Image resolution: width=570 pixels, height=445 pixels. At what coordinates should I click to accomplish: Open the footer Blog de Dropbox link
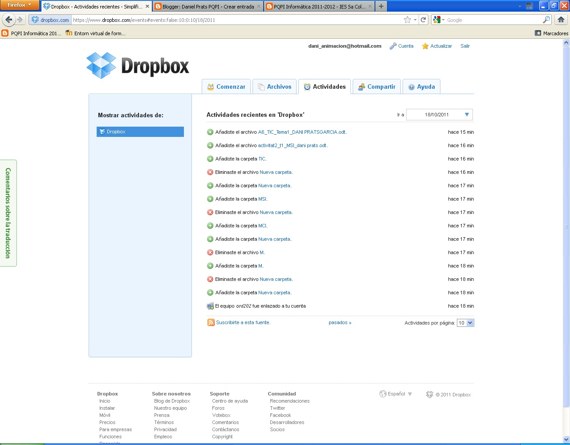click(172, 401)
